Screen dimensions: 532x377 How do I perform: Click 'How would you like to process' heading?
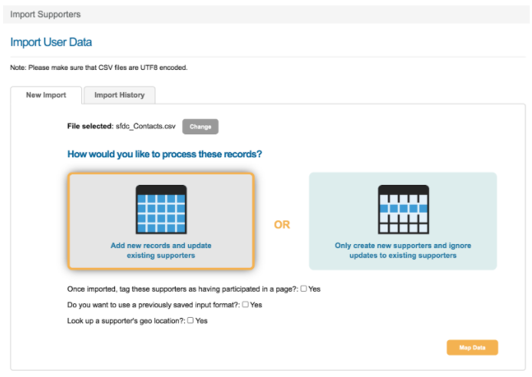(164, 154)
